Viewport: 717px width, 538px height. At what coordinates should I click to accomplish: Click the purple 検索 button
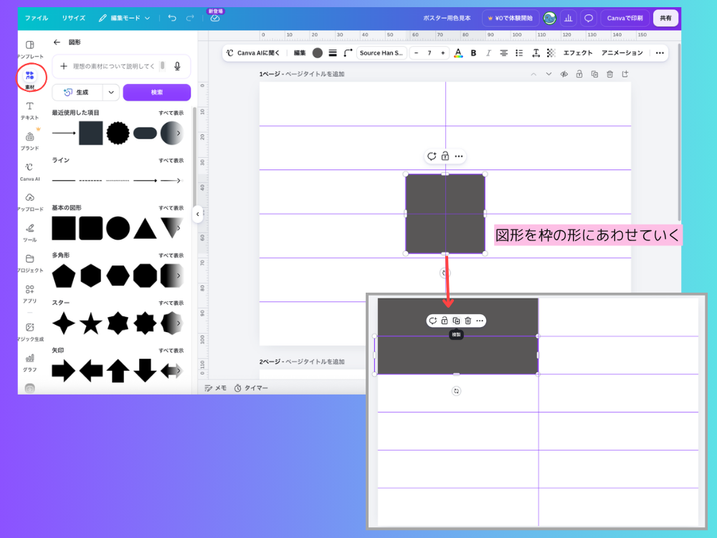coord(157,93)
